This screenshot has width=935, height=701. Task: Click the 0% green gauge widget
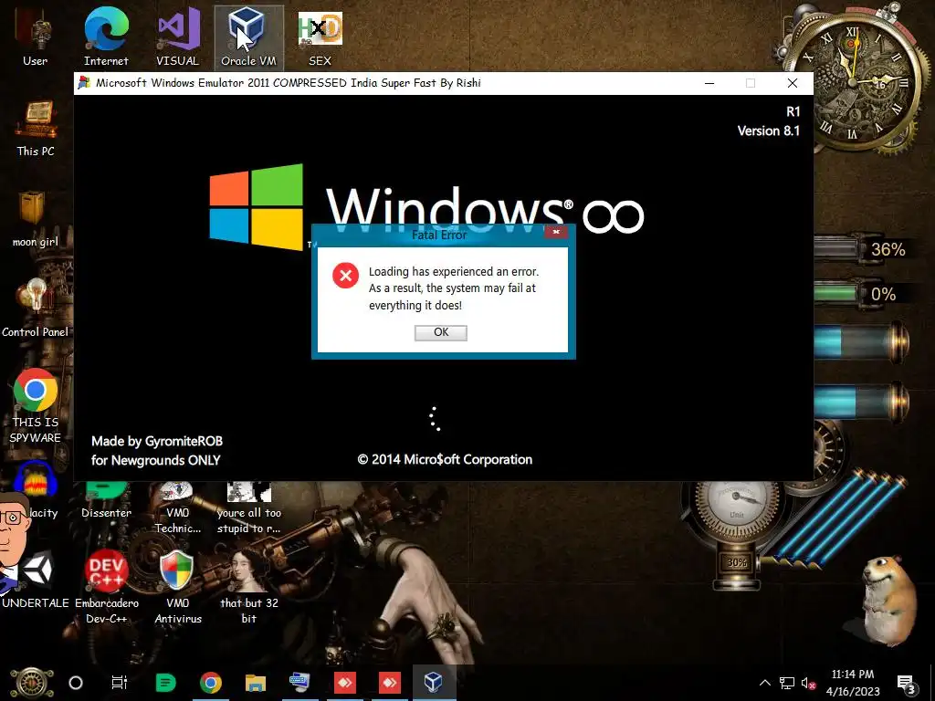tap(858, 295)
